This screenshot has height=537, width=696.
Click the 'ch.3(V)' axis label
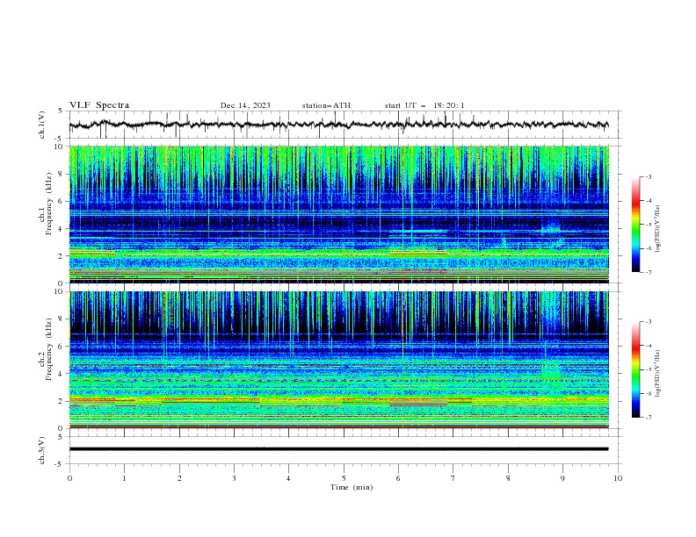tap(42, 450)
